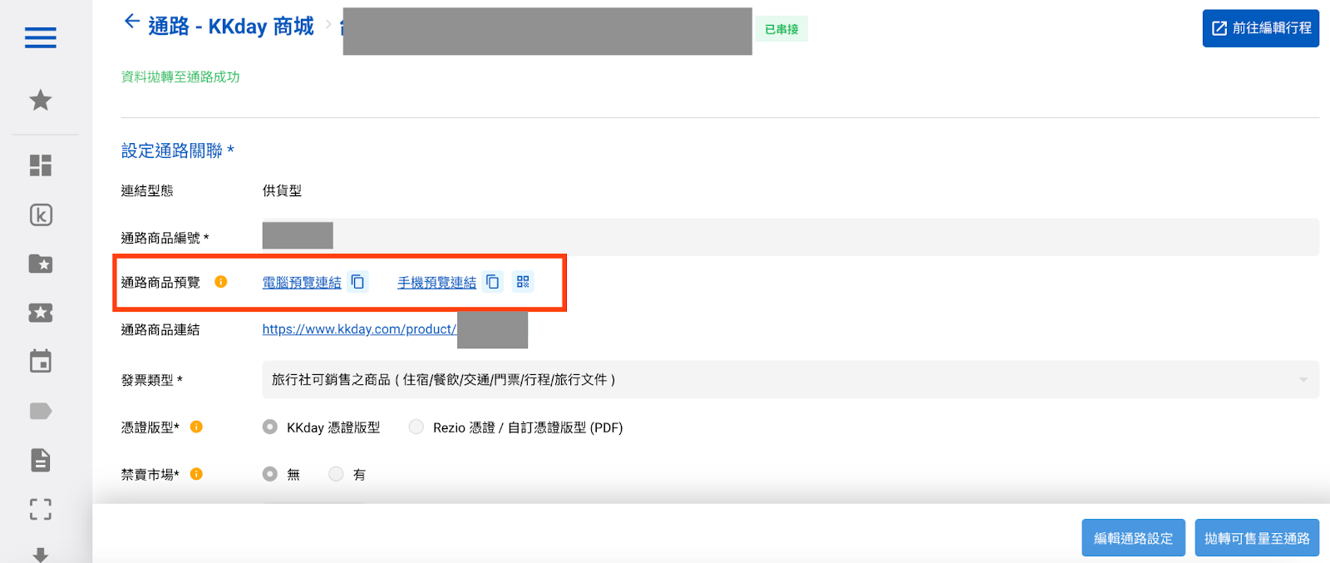
Task: Copy the 手機預覽連結 link
Action: [x=492, y=282]
